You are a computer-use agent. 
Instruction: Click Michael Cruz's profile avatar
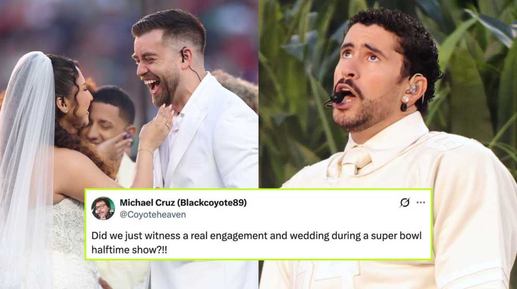103,208
